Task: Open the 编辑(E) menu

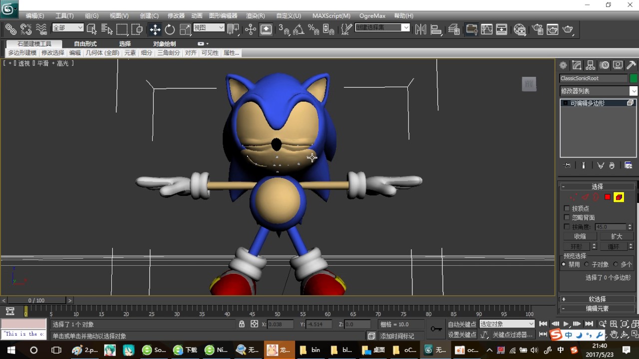Action: 35,16
